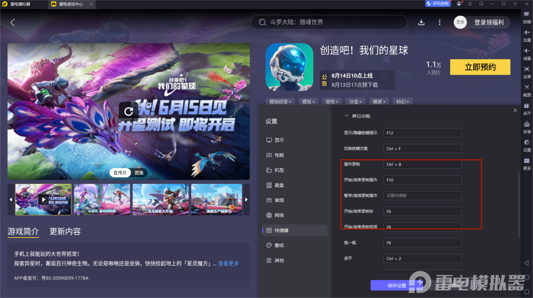This screenshot has width=533, height=298.
Task: Open keyboard mapping with the 按键 icon
Action: tap(526, 17)
